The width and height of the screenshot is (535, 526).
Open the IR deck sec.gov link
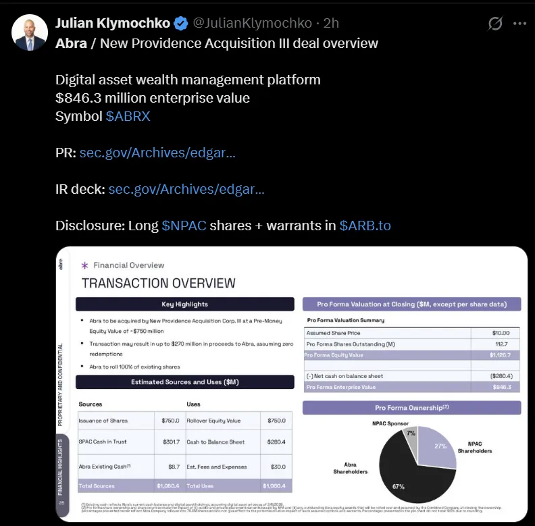tap(186, 189)
